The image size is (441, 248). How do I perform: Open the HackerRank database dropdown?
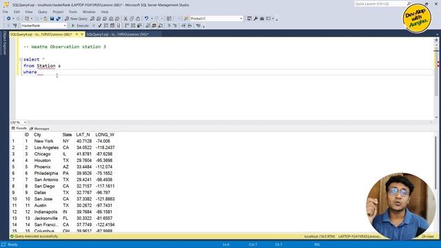65,25
